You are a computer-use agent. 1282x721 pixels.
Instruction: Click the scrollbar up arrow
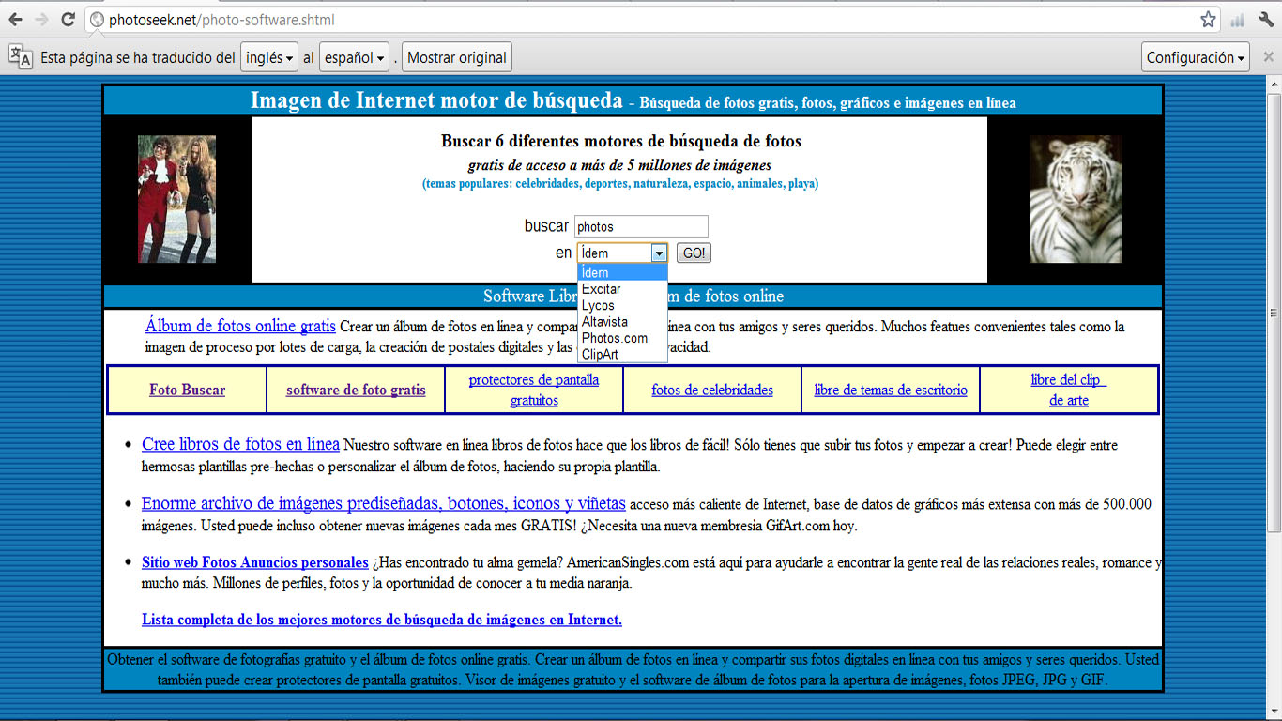coord(1274,84)
